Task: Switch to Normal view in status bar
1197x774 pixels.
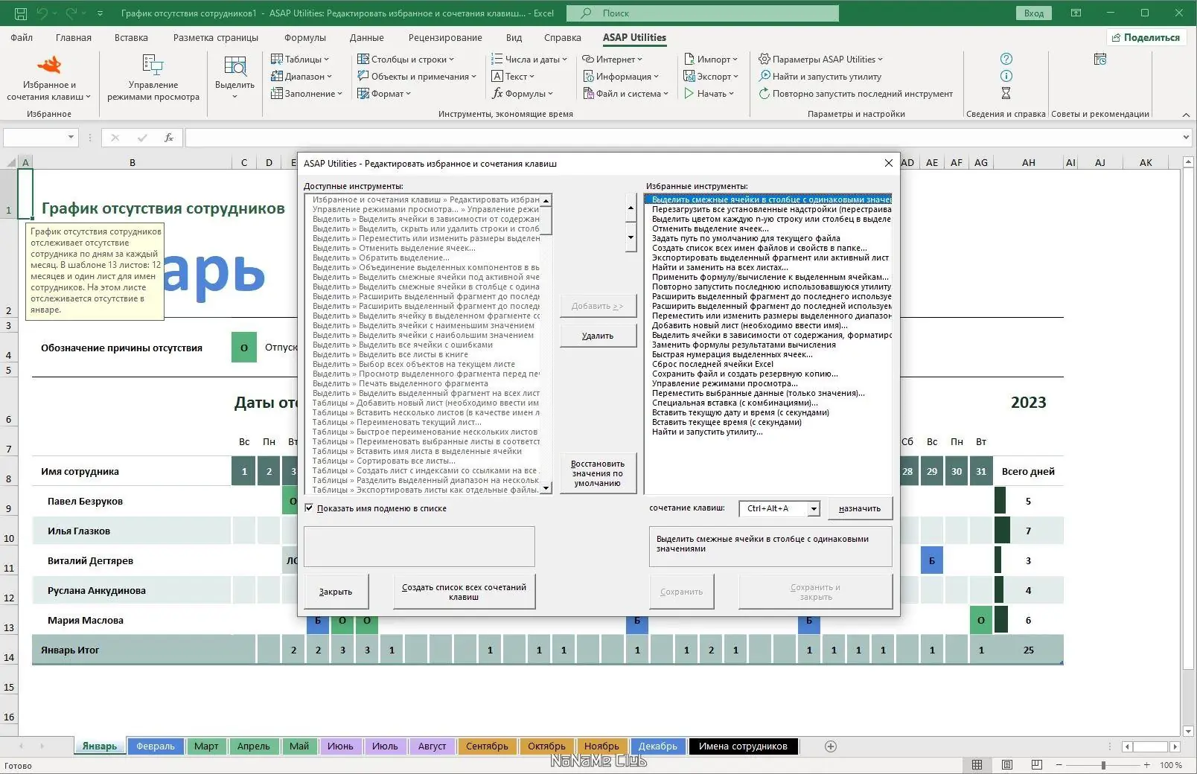Action: (x=977, y=765)
